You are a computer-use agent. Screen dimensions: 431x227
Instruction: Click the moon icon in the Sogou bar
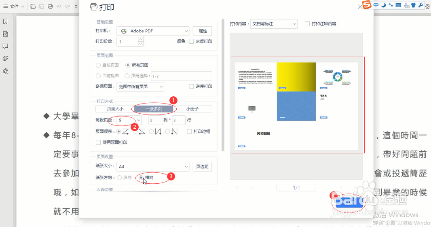pos(383,5)
